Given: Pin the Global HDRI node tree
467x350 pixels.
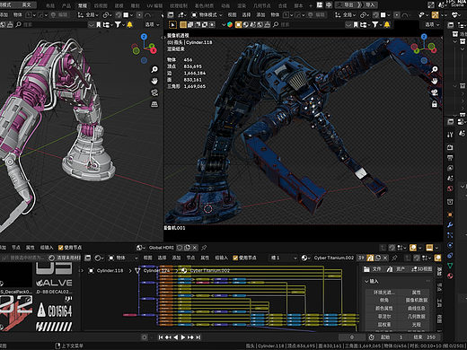Looking at the screenshot, I should point(204,248).
